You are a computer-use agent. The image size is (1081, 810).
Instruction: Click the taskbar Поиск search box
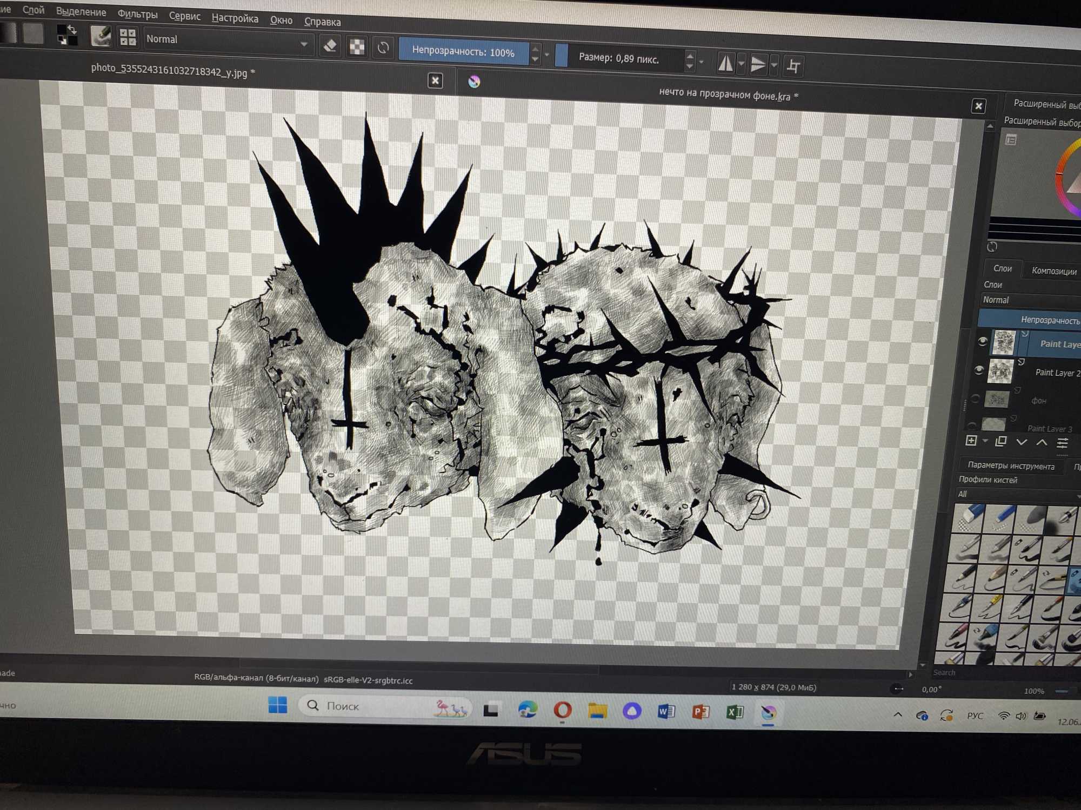click(x=385, y=706)
